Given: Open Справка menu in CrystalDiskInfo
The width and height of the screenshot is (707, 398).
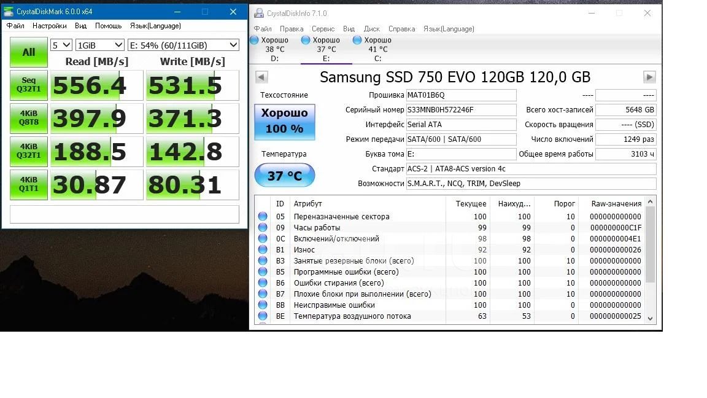Looking at the screenshot, I should pyautogui.click(x=402, y=29).
